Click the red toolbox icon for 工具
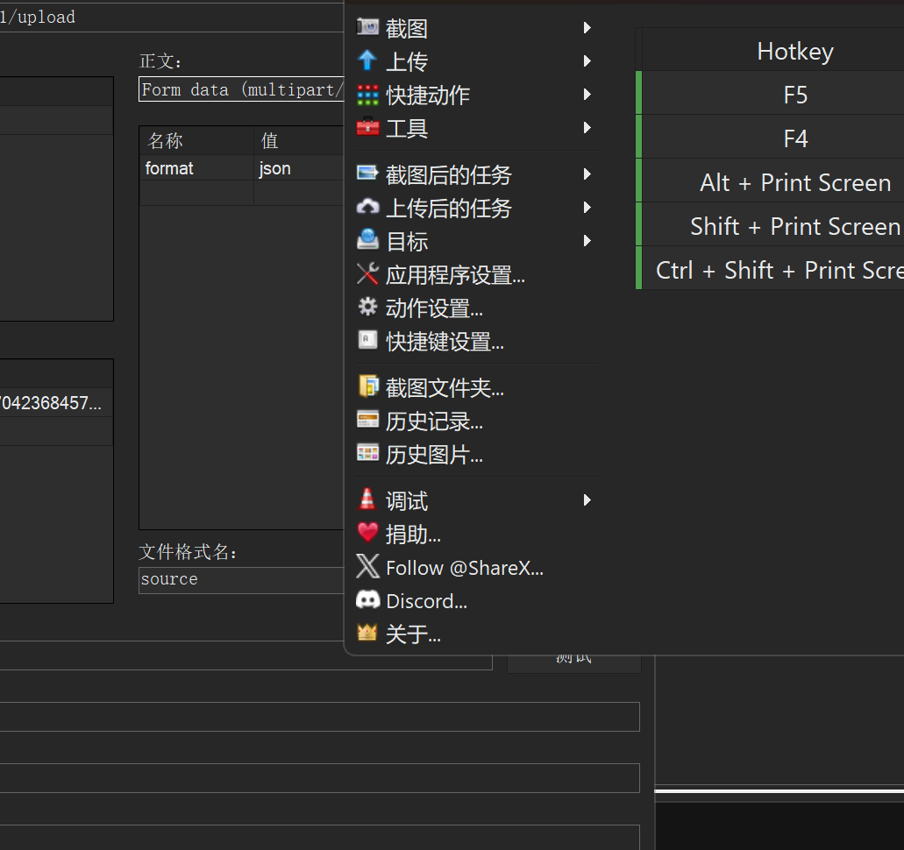Image resolution: width=904 pixels, height=850 pixels. (x=367, y=128)
